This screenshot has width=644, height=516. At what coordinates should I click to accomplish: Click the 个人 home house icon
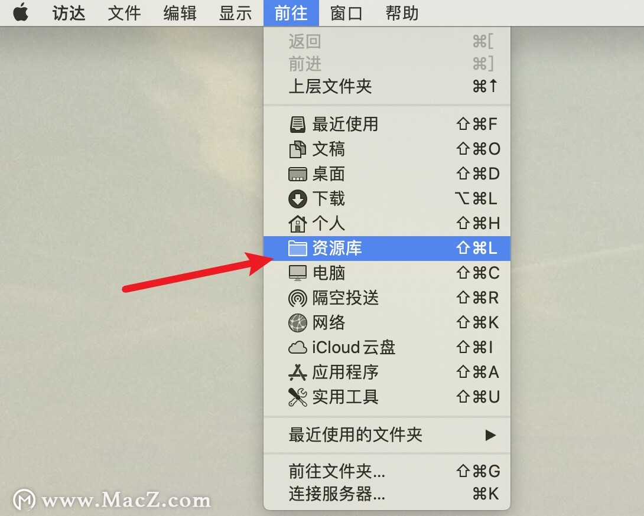coord(298,224)
